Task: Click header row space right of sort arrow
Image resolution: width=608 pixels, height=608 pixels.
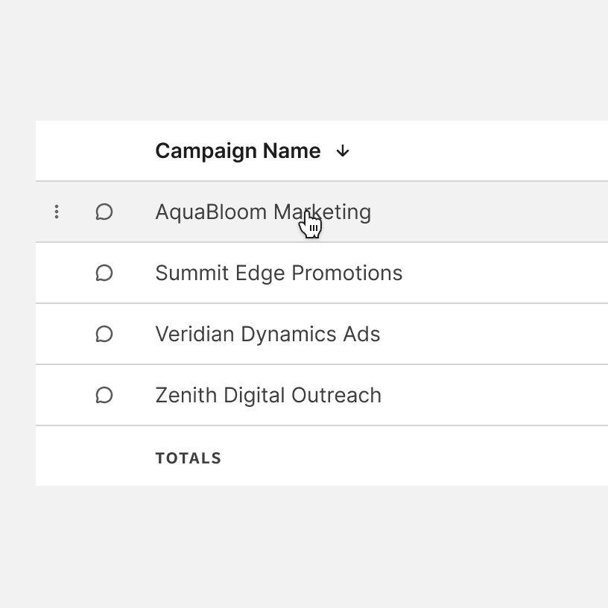Action: coord(477,151)
